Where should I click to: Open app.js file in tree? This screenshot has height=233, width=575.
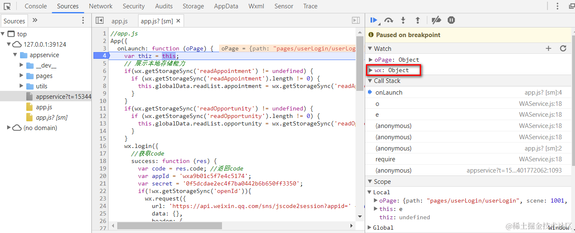click(x=44, y=107)
